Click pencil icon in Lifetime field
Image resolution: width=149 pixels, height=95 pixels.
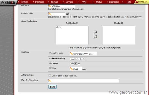(71, 69)
